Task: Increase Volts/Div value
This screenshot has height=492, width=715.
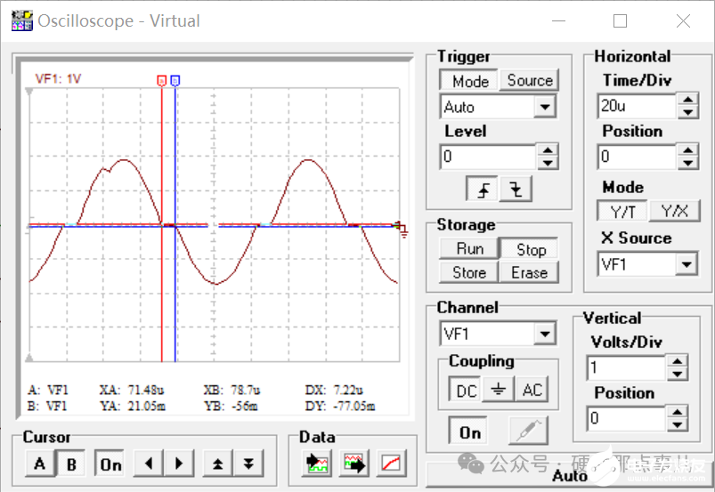Action: click(x=677, y=362)
